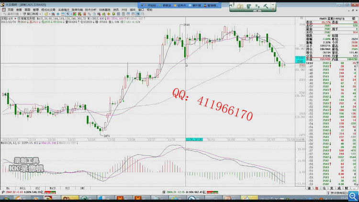359x202 pixels.
Task: Click the 逐 tab under quote panel
Action: tap(309, 188)
